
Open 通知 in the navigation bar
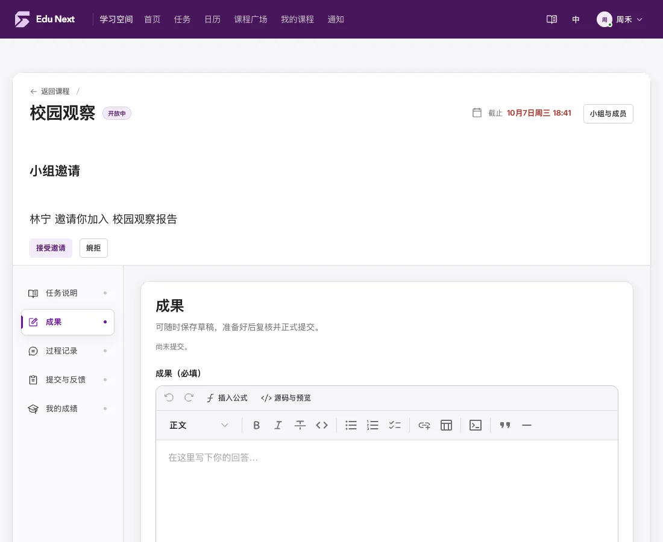pos(336,19)
